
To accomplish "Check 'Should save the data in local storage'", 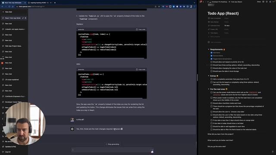I will [211, 71].
